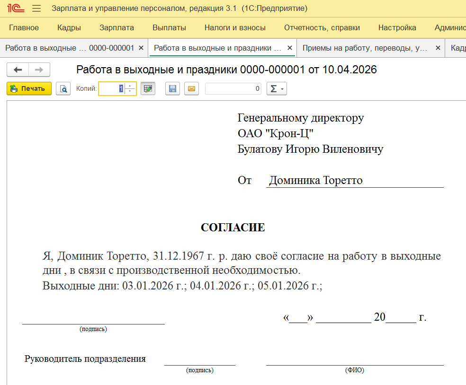The image size is (466, 385).
Task: Close the Приемы на работу, переводы tab
Action: click(438, 48)
